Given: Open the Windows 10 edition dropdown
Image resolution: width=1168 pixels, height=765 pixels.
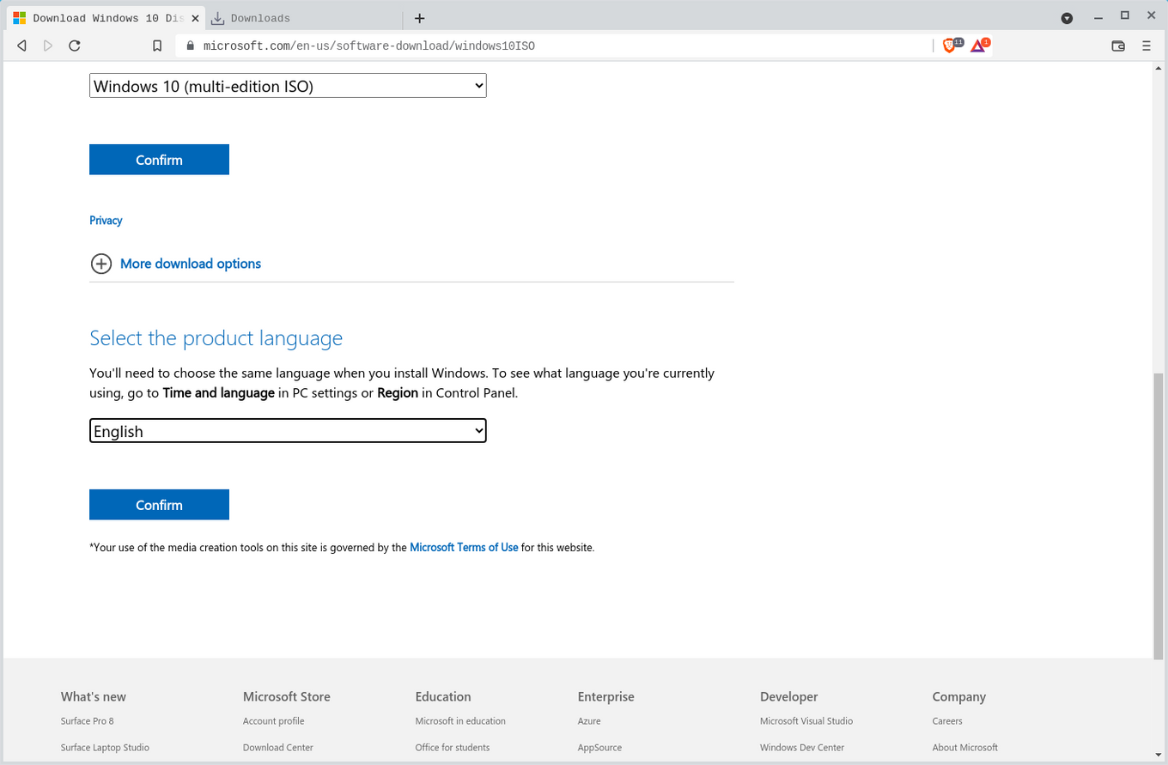Looking at the screenshot, I should (288, 86).
